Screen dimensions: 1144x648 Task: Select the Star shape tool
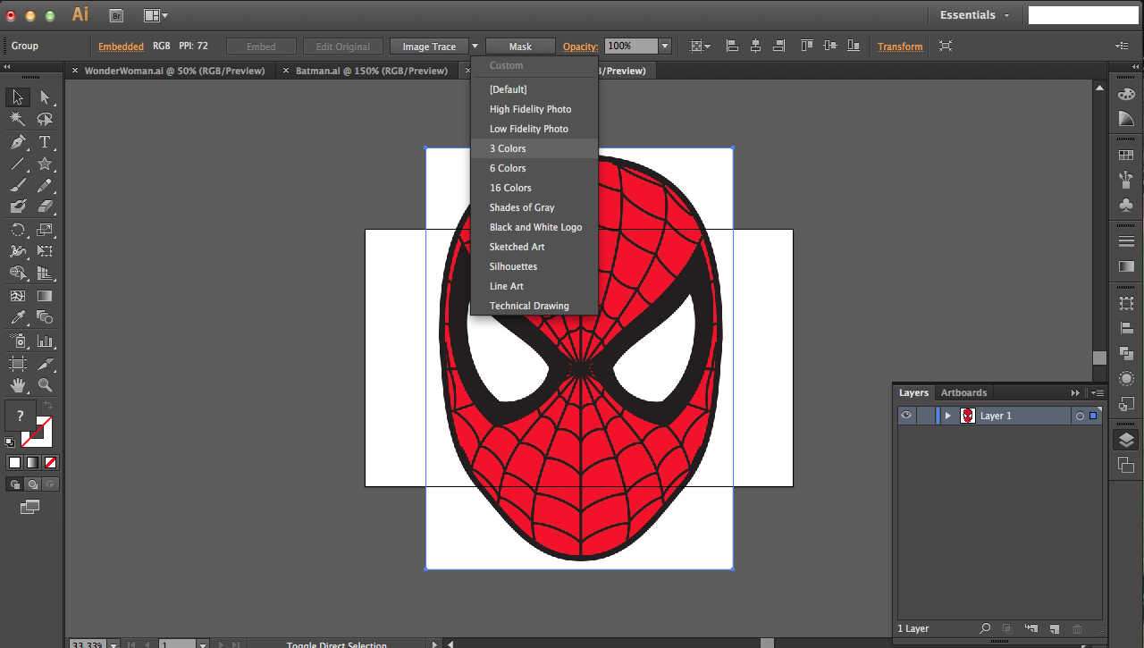click(45, 164)
